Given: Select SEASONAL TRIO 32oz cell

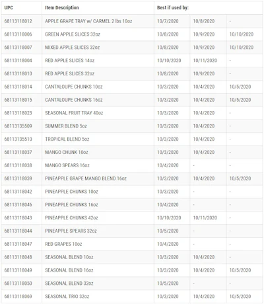Looking at the screenshot, I should pos(98,297).
